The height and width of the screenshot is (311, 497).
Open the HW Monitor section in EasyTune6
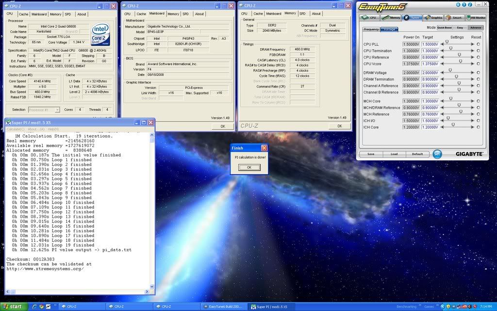(x=476, y=17)
